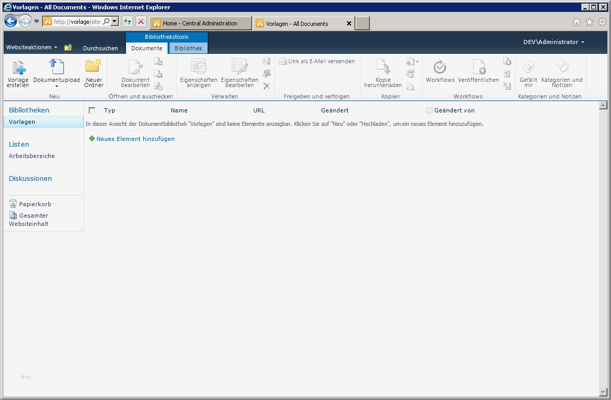Click the manage copies icon in Kopien
611x400 pixels.
410,74
